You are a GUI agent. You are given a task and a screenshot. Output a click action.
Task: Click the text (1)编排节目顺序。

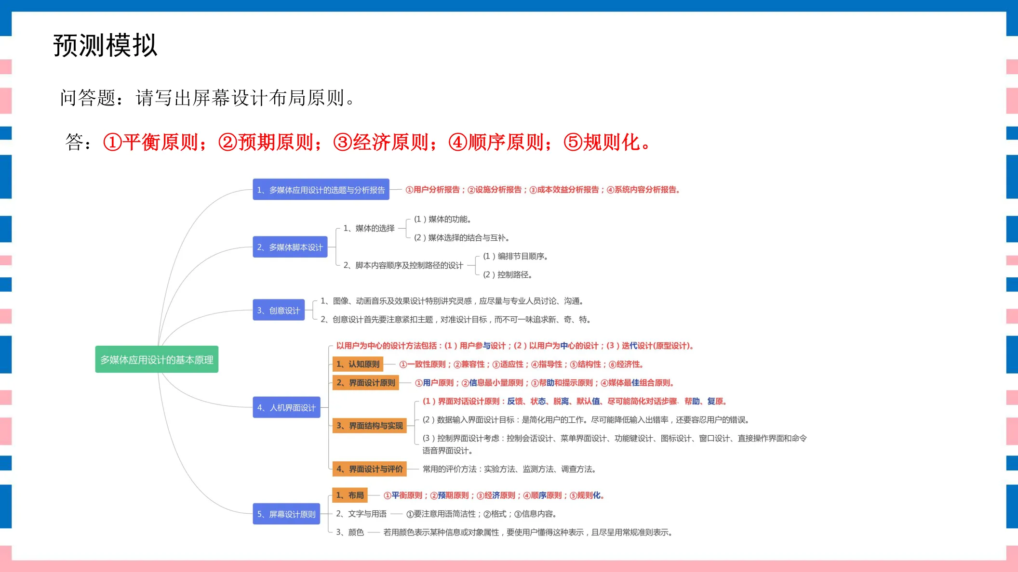pyautogui.click(x=516, y=256)
